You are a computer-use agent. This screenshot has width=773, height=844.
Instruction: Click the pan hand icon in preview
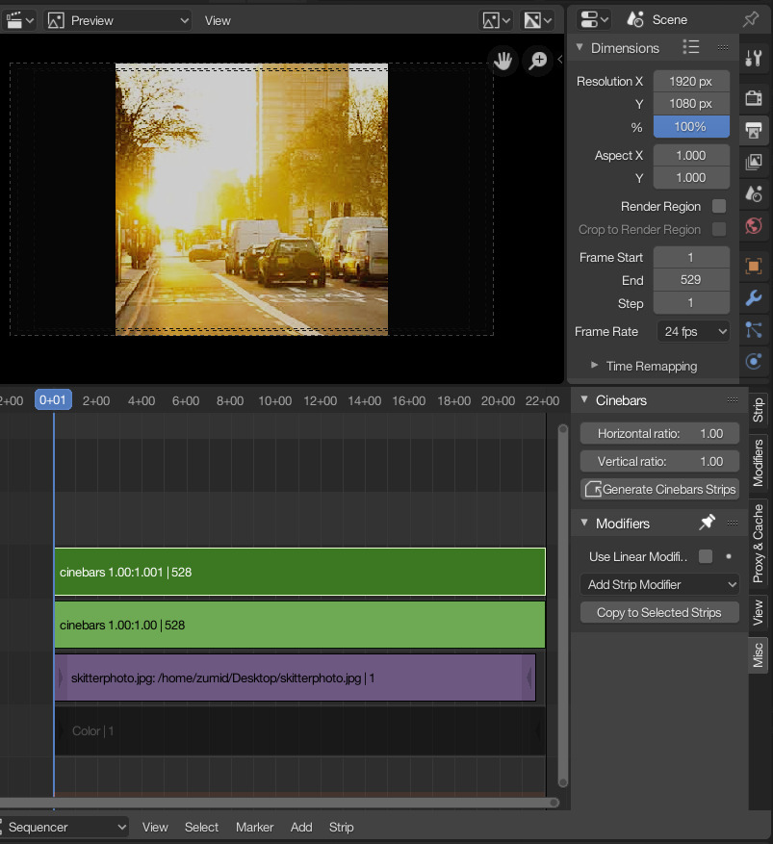tap(502, 61)
